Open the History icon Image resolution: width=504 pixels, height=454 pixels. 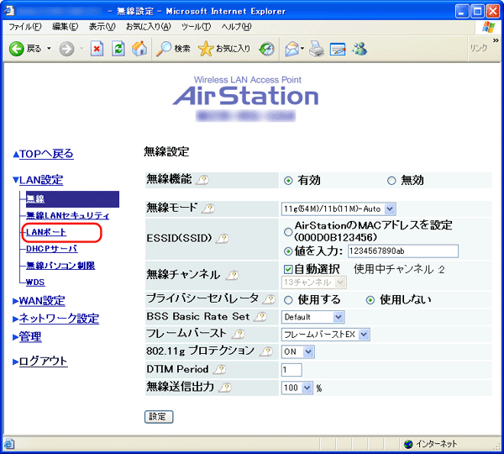click(x=267, y=49)
